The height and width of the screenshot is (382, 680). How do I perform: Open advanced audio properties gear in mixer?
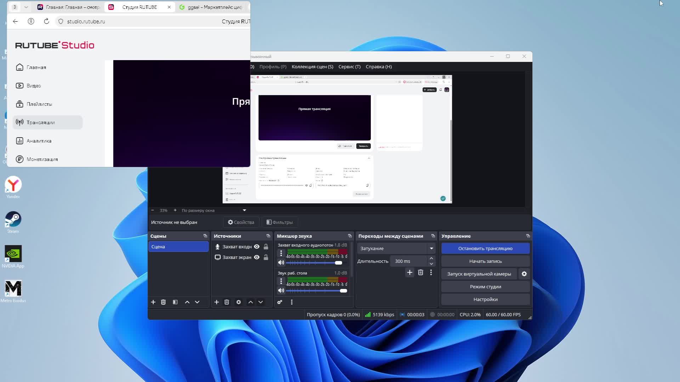280,302
